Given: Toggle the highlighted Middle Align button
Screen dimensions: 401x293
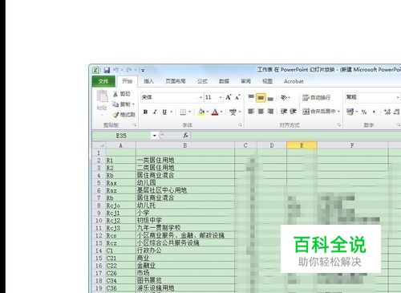Looking at the screenshot, I should click(x=261, y=98).
